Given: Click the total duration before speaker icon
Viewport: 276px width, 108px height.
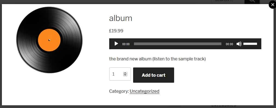Looking at the screenshot, I should click(229, 44).
